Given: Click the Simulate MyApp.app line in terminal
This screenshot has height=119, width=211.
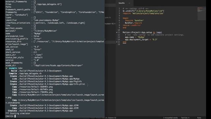Looking at the screenshot, I should coord(40,111).
